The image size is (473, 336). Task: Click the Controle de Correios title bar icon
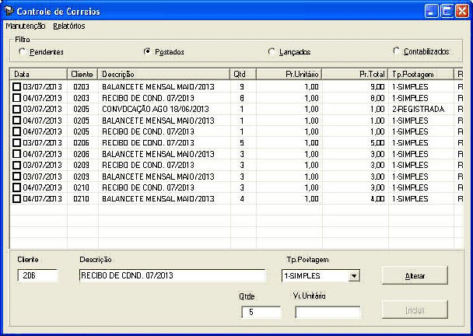coord(9,12)
